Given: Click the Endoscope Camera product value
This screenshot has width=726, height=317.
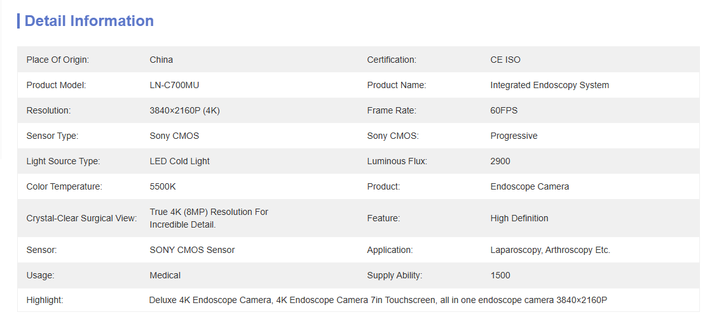Looking at the screenshot, I should click(x=530, y=186).
